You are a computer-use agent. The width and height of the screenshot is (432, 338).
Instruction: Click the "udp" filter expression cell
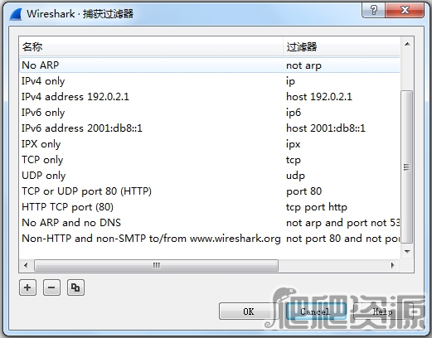coord(295,176)
